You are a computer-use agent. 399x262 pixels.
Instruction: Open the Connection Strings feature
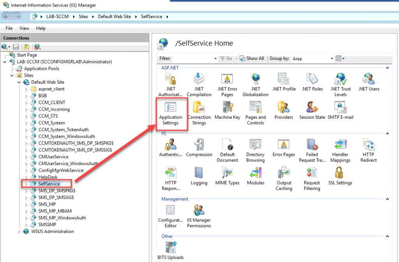click(199, 113)
